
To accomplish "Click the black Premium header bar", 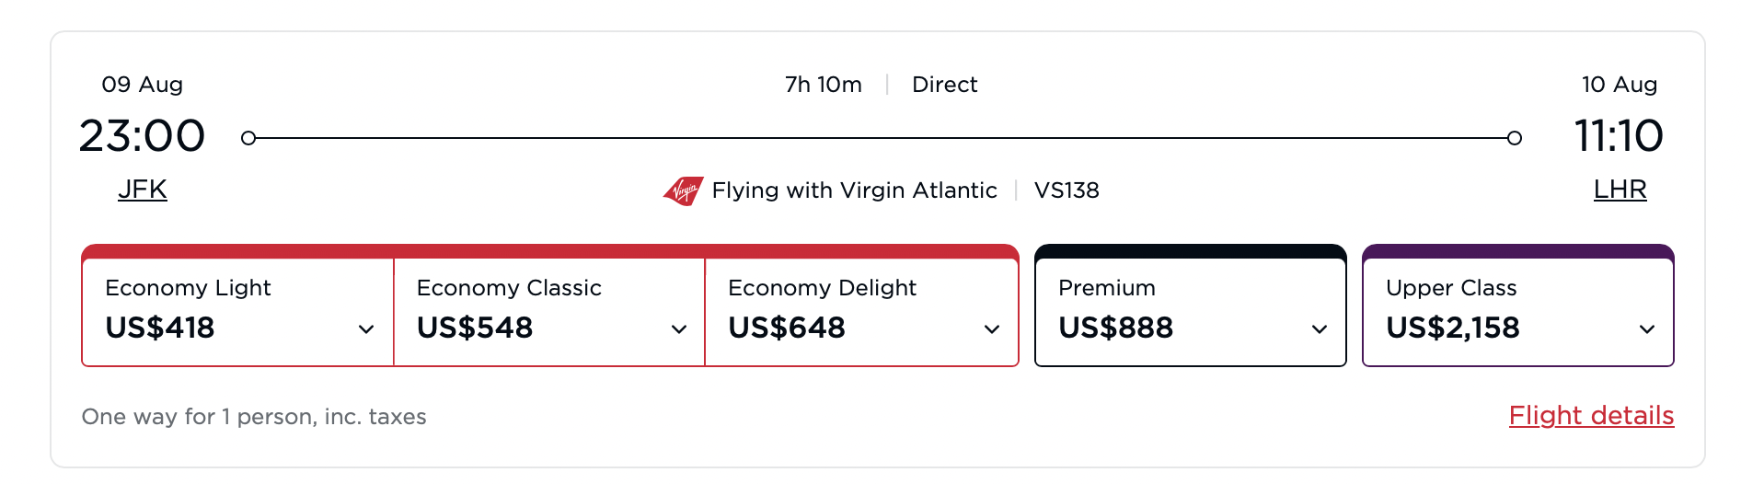I will click(1190, 251).
